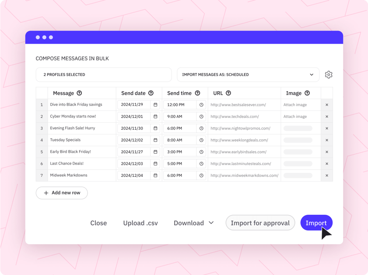The image size is (368, 275).
Task: Click URL http://www.techdeals.com/
Action: (235, 116)
